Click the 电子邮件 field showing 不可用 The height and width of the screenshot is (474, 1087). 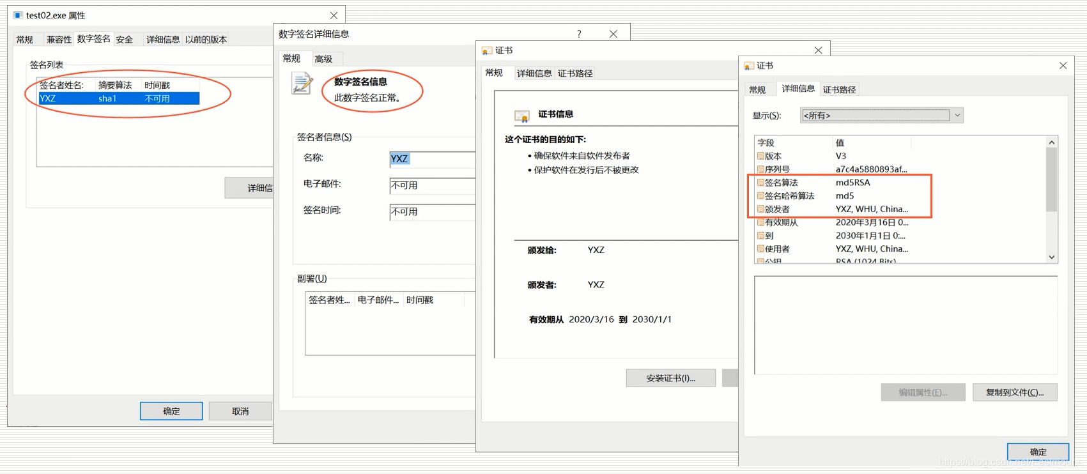[433, 186]
